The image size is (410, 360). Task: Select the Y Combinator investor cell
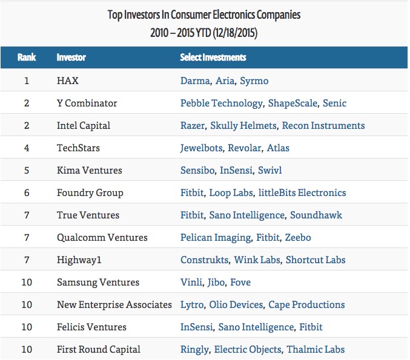click(x=87, y=103)
